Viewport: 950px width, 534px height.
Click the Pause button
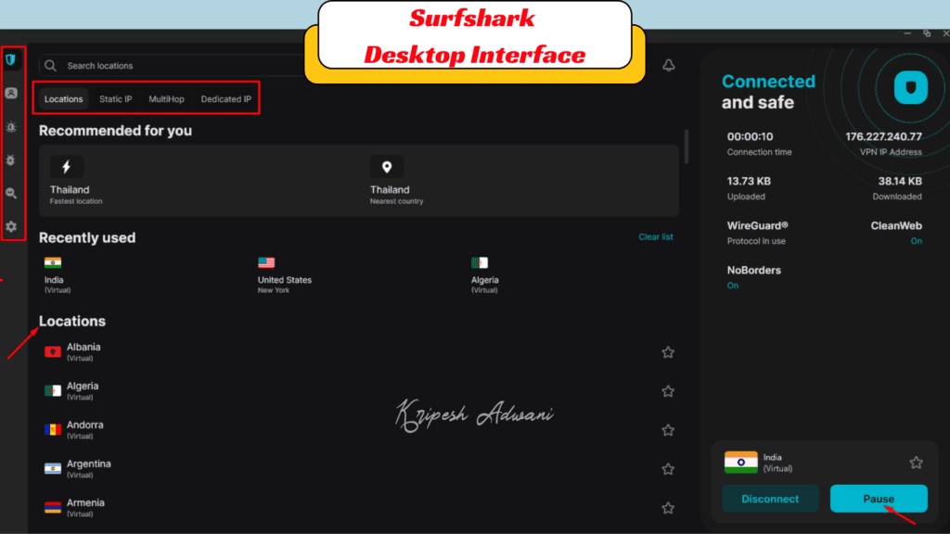(x=878, y=499)
